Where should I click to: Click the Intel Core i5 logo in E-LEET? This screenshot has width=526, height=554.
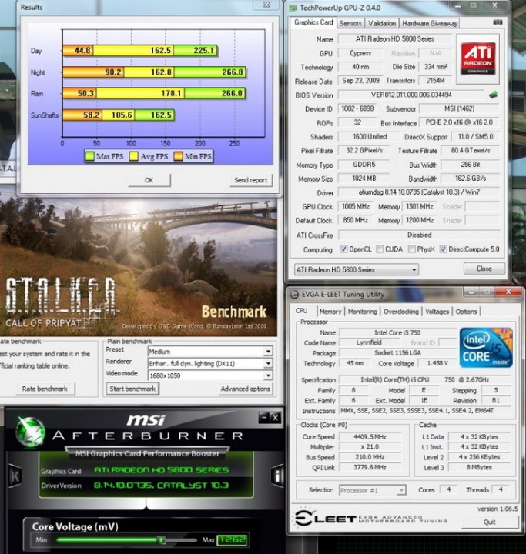click(486, 347)
